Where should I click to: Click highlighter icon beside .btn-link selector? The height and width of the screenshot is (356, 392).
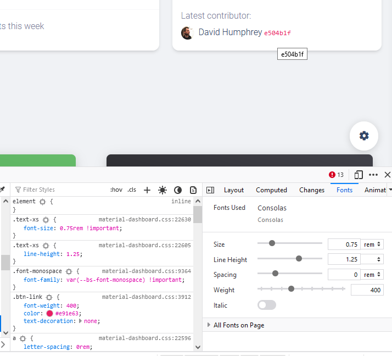coord(49,297)
